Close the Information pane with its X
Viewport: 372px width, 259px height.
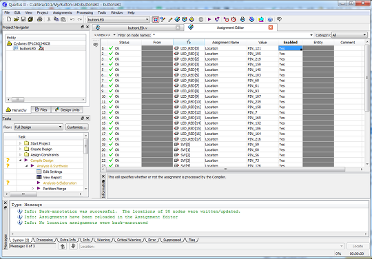(103, 176)
